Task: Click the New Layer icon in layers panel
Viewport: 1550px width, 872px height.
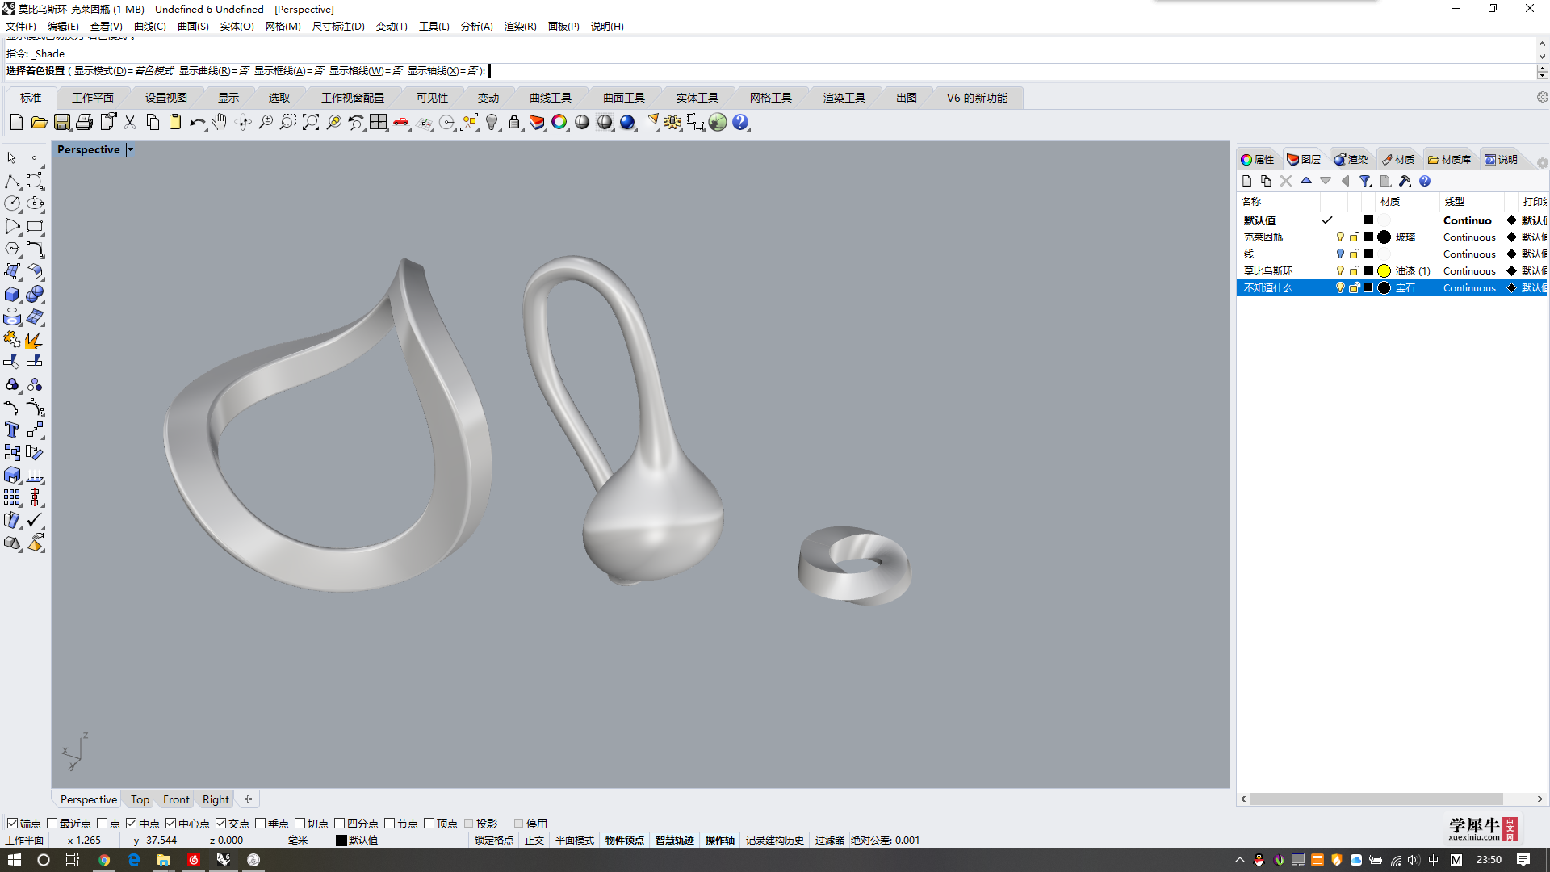Action: [1247, 181]
